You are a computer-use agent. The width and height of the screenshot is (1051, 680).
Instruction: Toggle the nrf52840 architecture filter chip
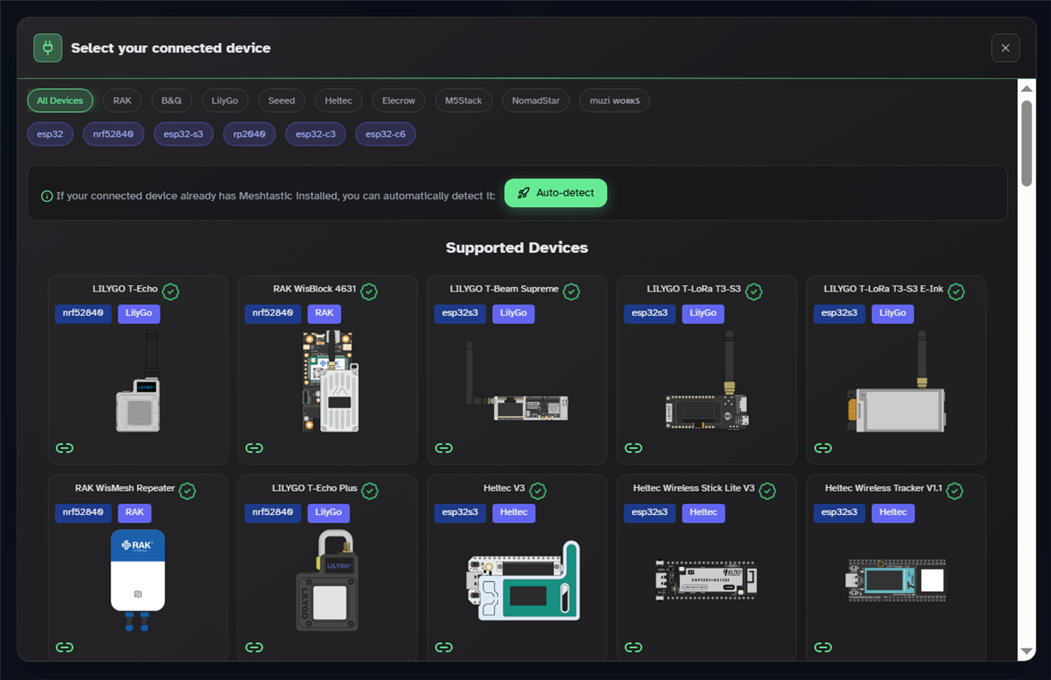pos(113,135)
